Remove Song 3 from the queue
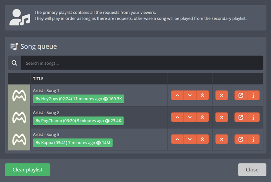 (x=222, y=139)
